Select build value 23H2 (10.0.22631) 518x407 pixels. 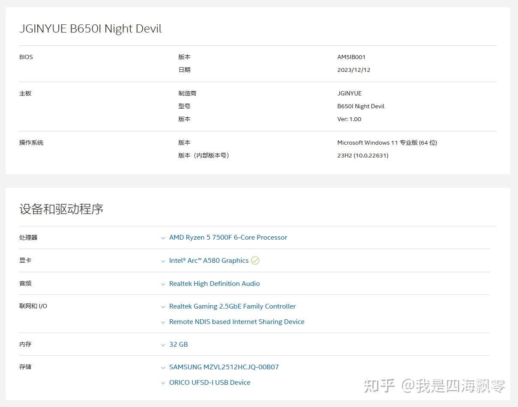click(x=362, y=155)
